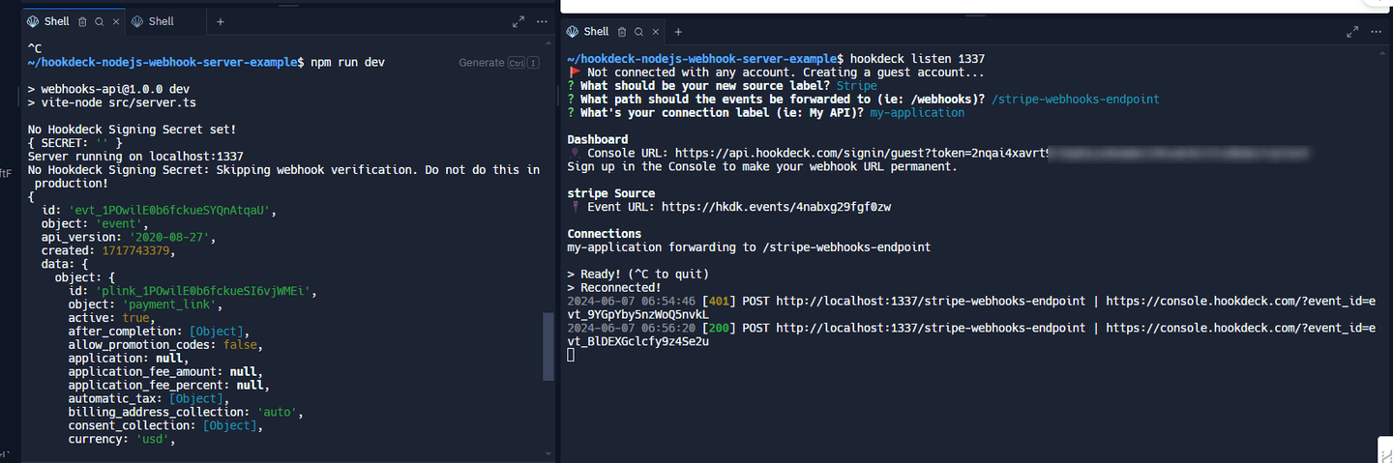Open the hkdk.events Event URL link
The image size is (1393, 463).
(776, 207)
